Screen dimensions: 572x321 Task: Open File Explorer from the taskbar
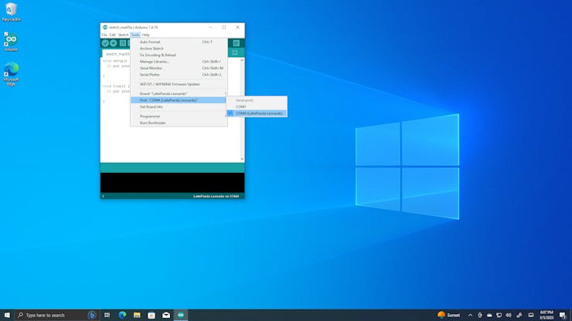[137, 315]
